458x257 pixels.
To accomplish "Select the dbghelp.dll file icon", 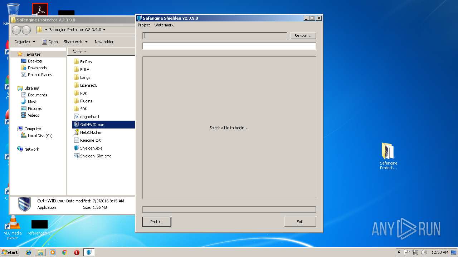I will [x=76, y=117].
